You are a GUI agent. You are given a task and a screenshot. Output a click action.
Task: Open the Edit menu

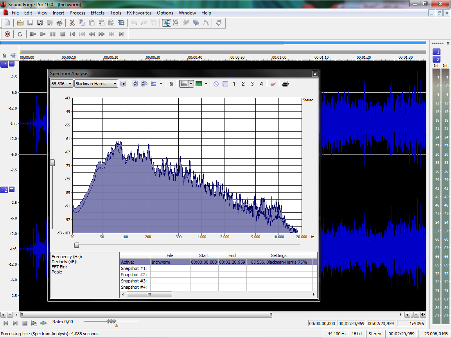(28, 13)
